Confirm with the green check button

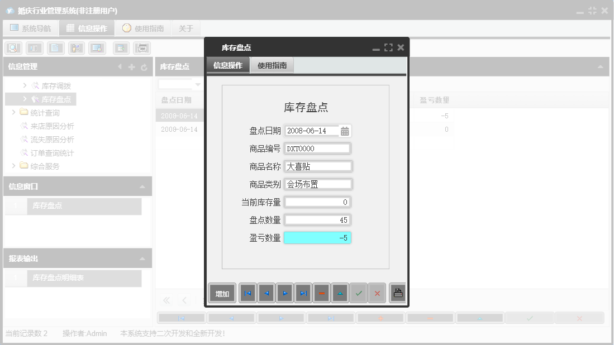359,293
